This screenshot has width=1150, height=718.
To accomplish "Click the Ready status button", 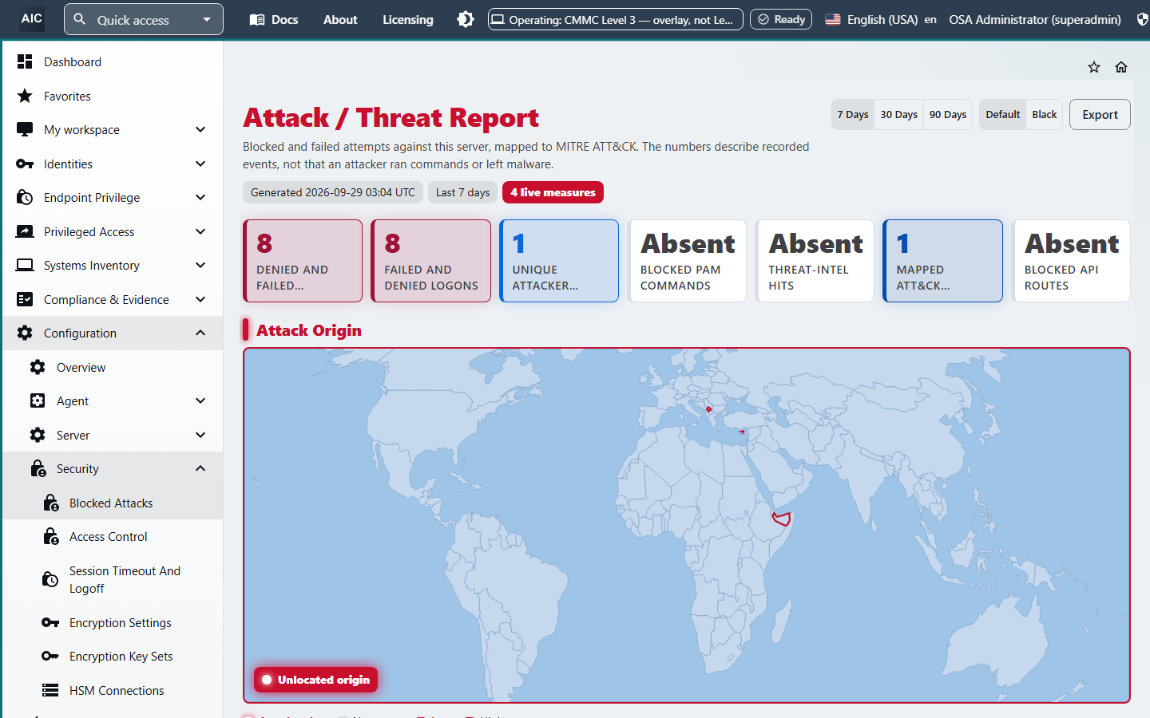I will click(781, 19).
